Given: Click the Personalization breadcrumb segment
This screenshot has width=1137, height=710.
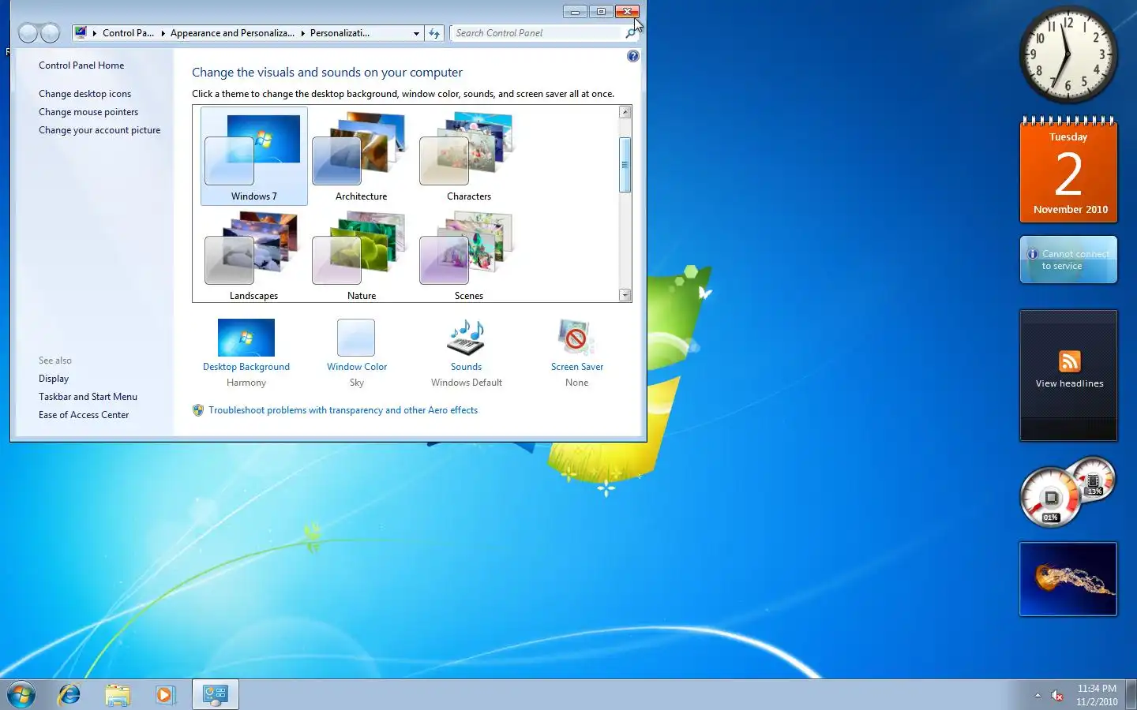Looking at the screenshot, I should pos(340,33).
